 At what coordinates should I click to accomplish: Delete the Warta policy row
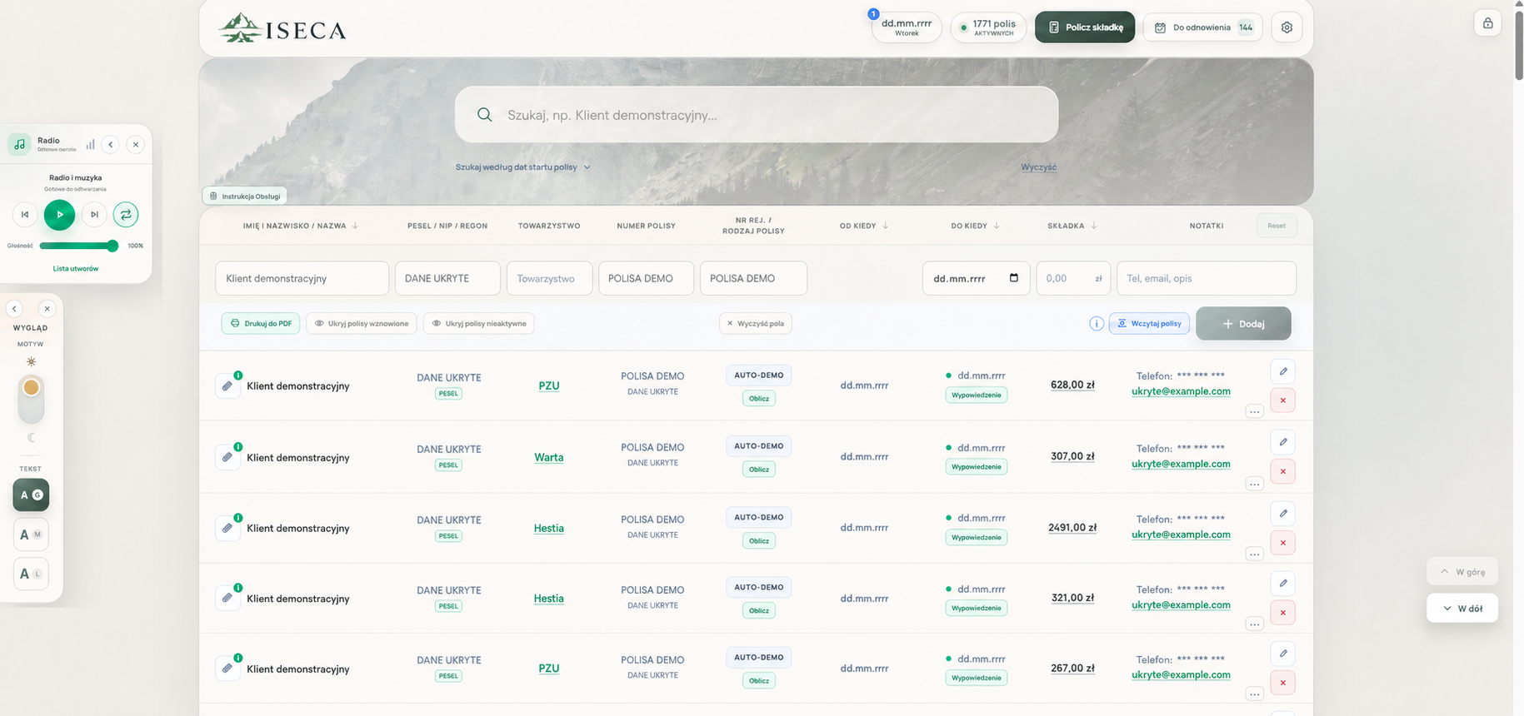(x=1283, y=471)
